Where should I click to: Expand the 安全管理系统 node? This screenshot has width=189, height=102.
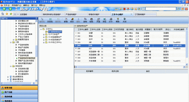click(x=8, y=77)
